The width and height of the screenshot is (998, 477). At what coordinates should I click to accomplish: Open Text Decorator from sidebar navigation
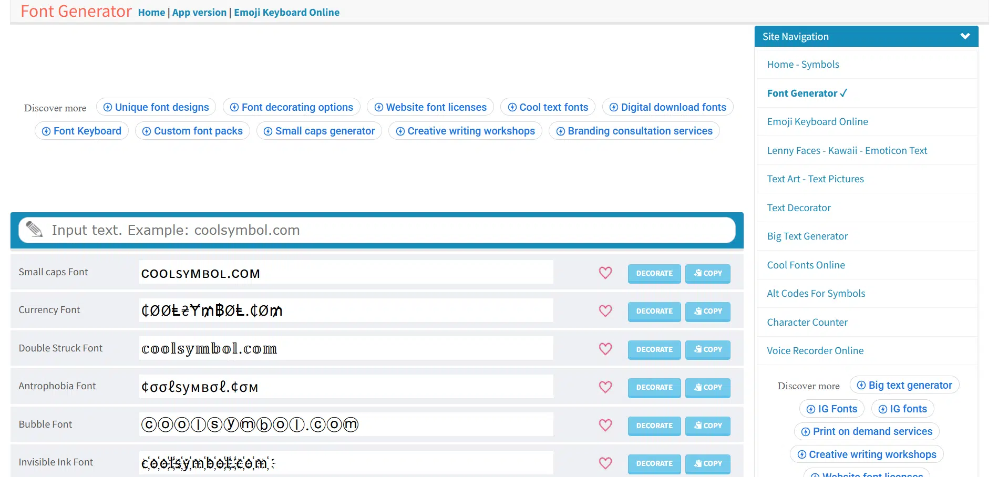coord(798,208)
